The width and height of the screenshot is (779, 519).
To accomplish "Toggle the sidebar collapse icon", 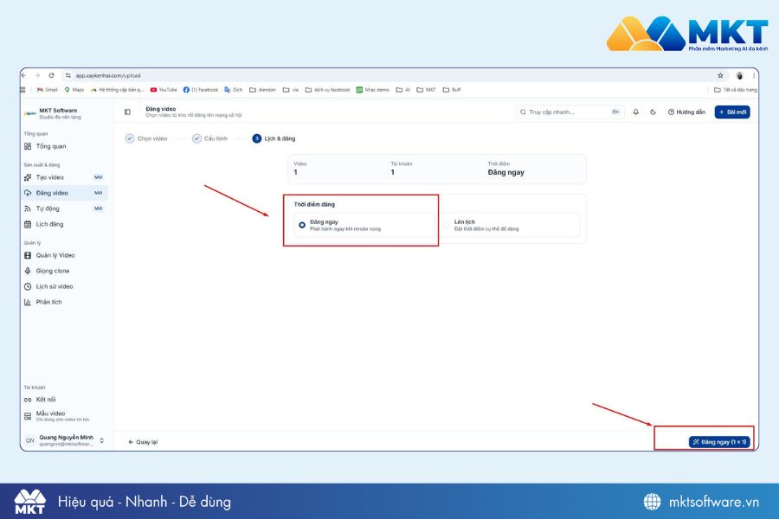I will tap(128, 112).
